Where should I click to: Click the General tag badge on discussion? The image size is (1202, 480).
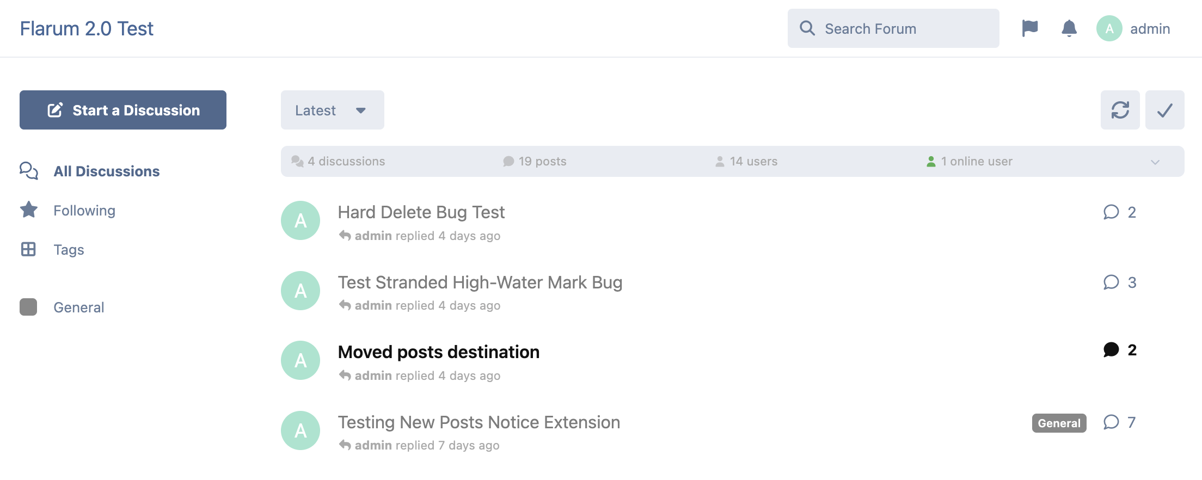pyautogui.click(x=1059, y=423)
